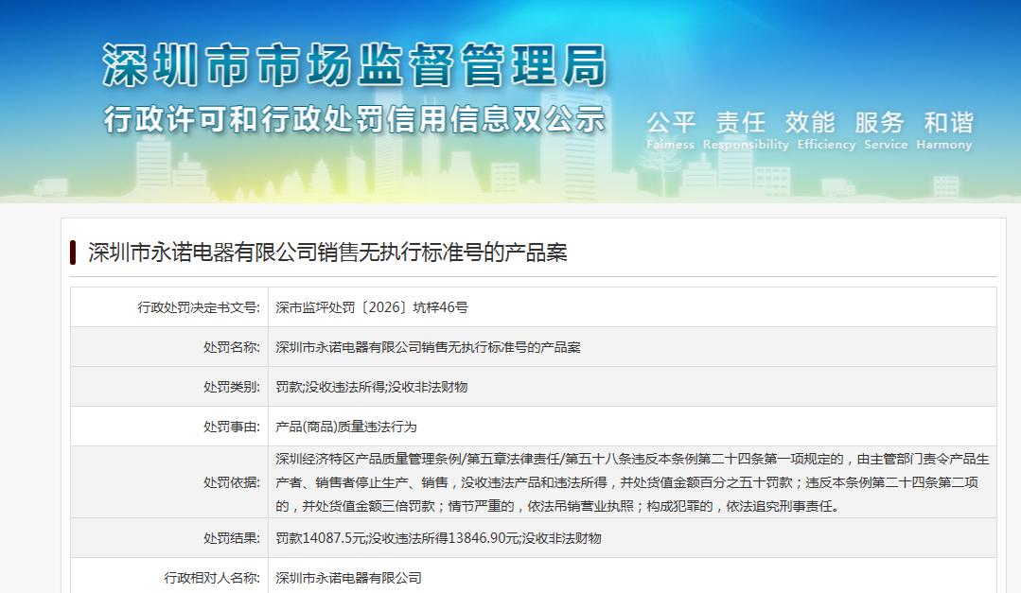Click the 行政许可和行政处罚信用信息双公示 subtitle
The width and height of the screenshot is (1021, 593).
[355, 120]
